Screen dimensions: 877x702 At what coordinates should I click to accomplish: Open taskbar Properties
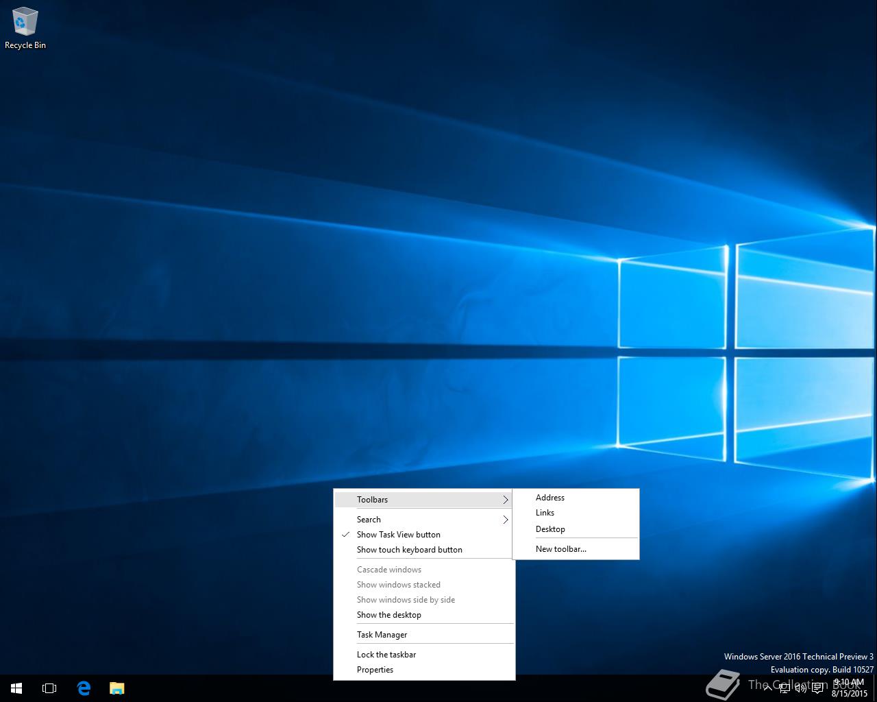[x=424, y=670]
